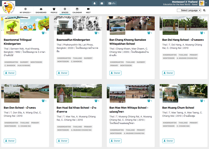Open Ban Doi Hang School title
This screenshot has height=149, width=209.
183,40
